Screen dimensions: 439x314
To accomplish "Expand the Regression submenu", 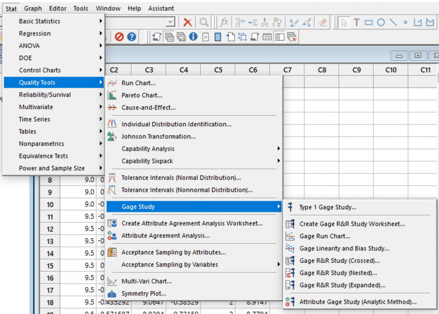I will click(54, 33).
